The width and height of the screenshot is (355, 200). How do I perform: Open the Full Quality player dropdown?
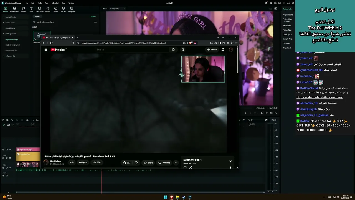tap(118, 9)
